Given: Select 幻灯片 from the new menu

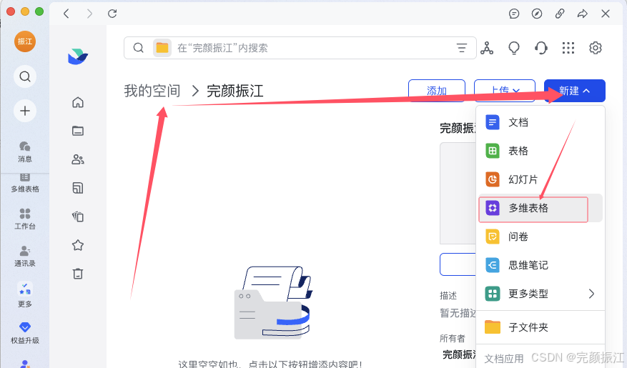Looking at the screenshot, I should tap(540, 179).
